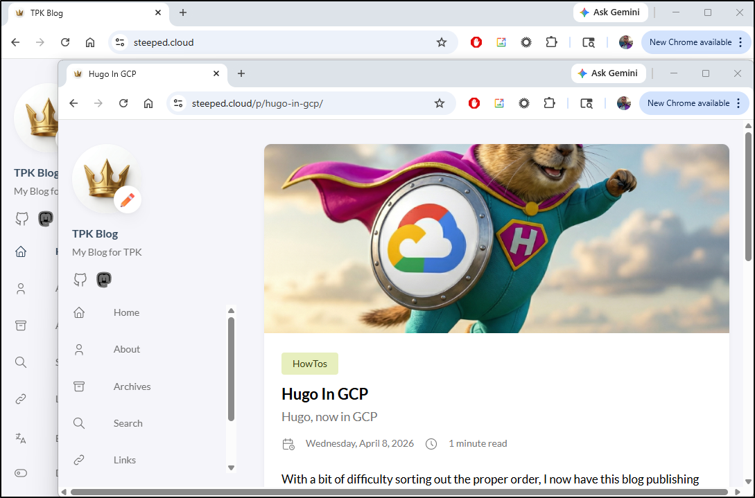Click Ask Gemini button in front window
The width and height of the screenshot is (755, 498).
point(608,73)
